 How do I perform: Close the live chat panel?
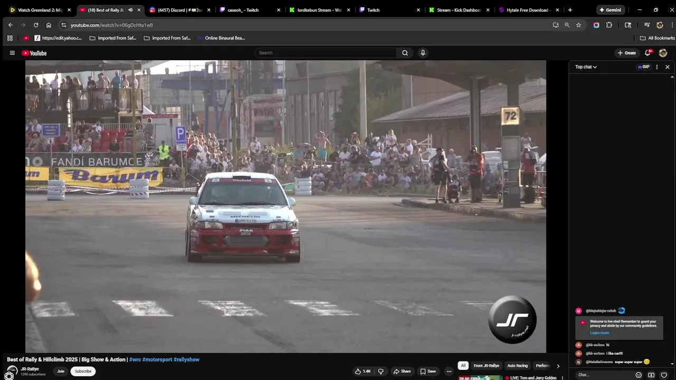click(x=668, y=67)
